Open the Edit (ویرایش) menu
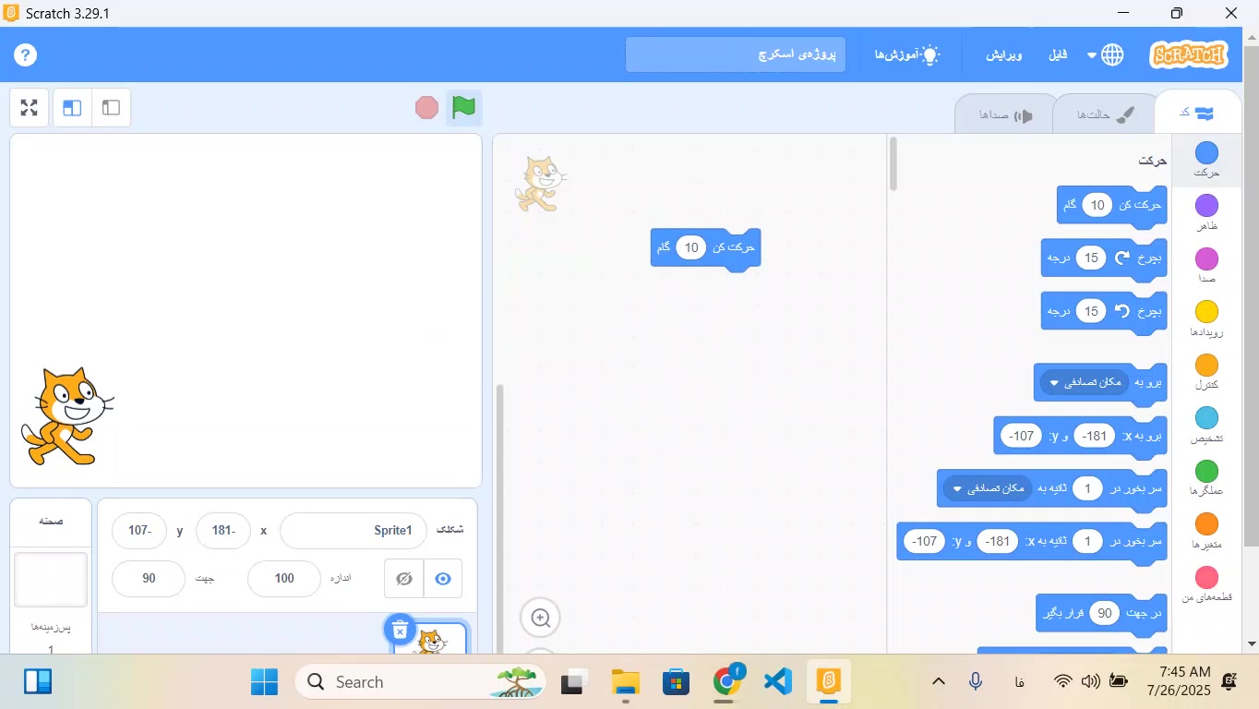 click(1004, 54)
